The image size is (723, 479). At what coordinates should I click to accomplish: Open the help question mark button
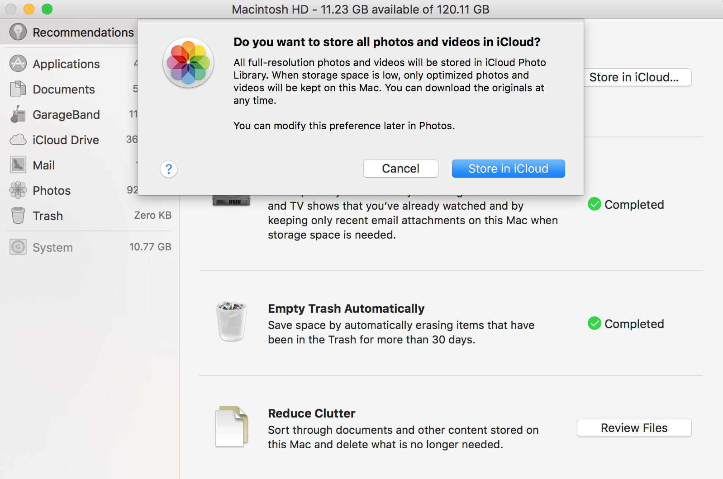169,169
